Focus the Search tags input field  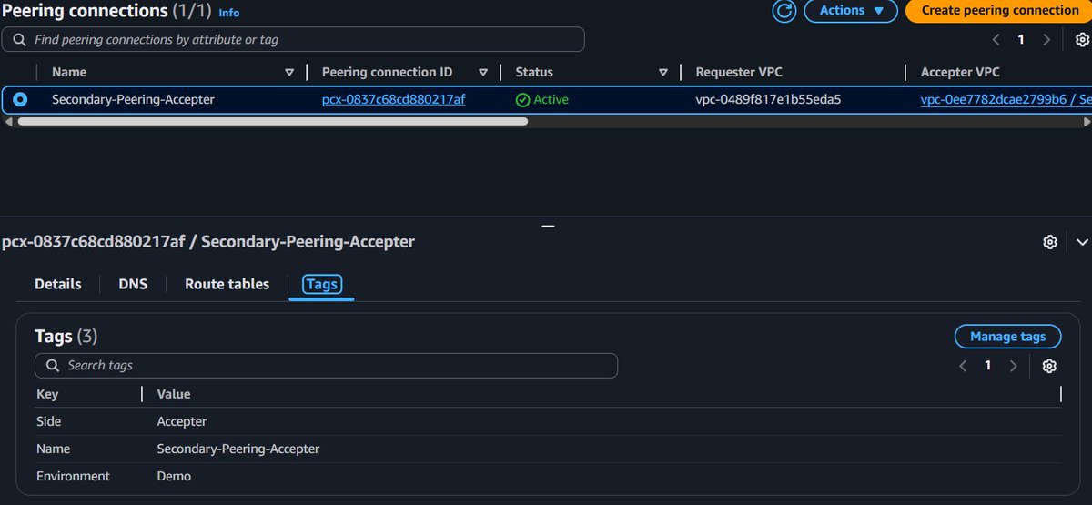(326, 366)
